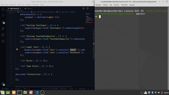Click the master branch indicator in status bar

click(x=6, y=89)
